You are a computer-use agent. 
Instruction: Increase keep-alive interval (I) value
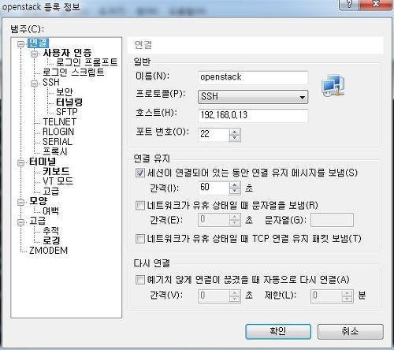coord(235,184)
